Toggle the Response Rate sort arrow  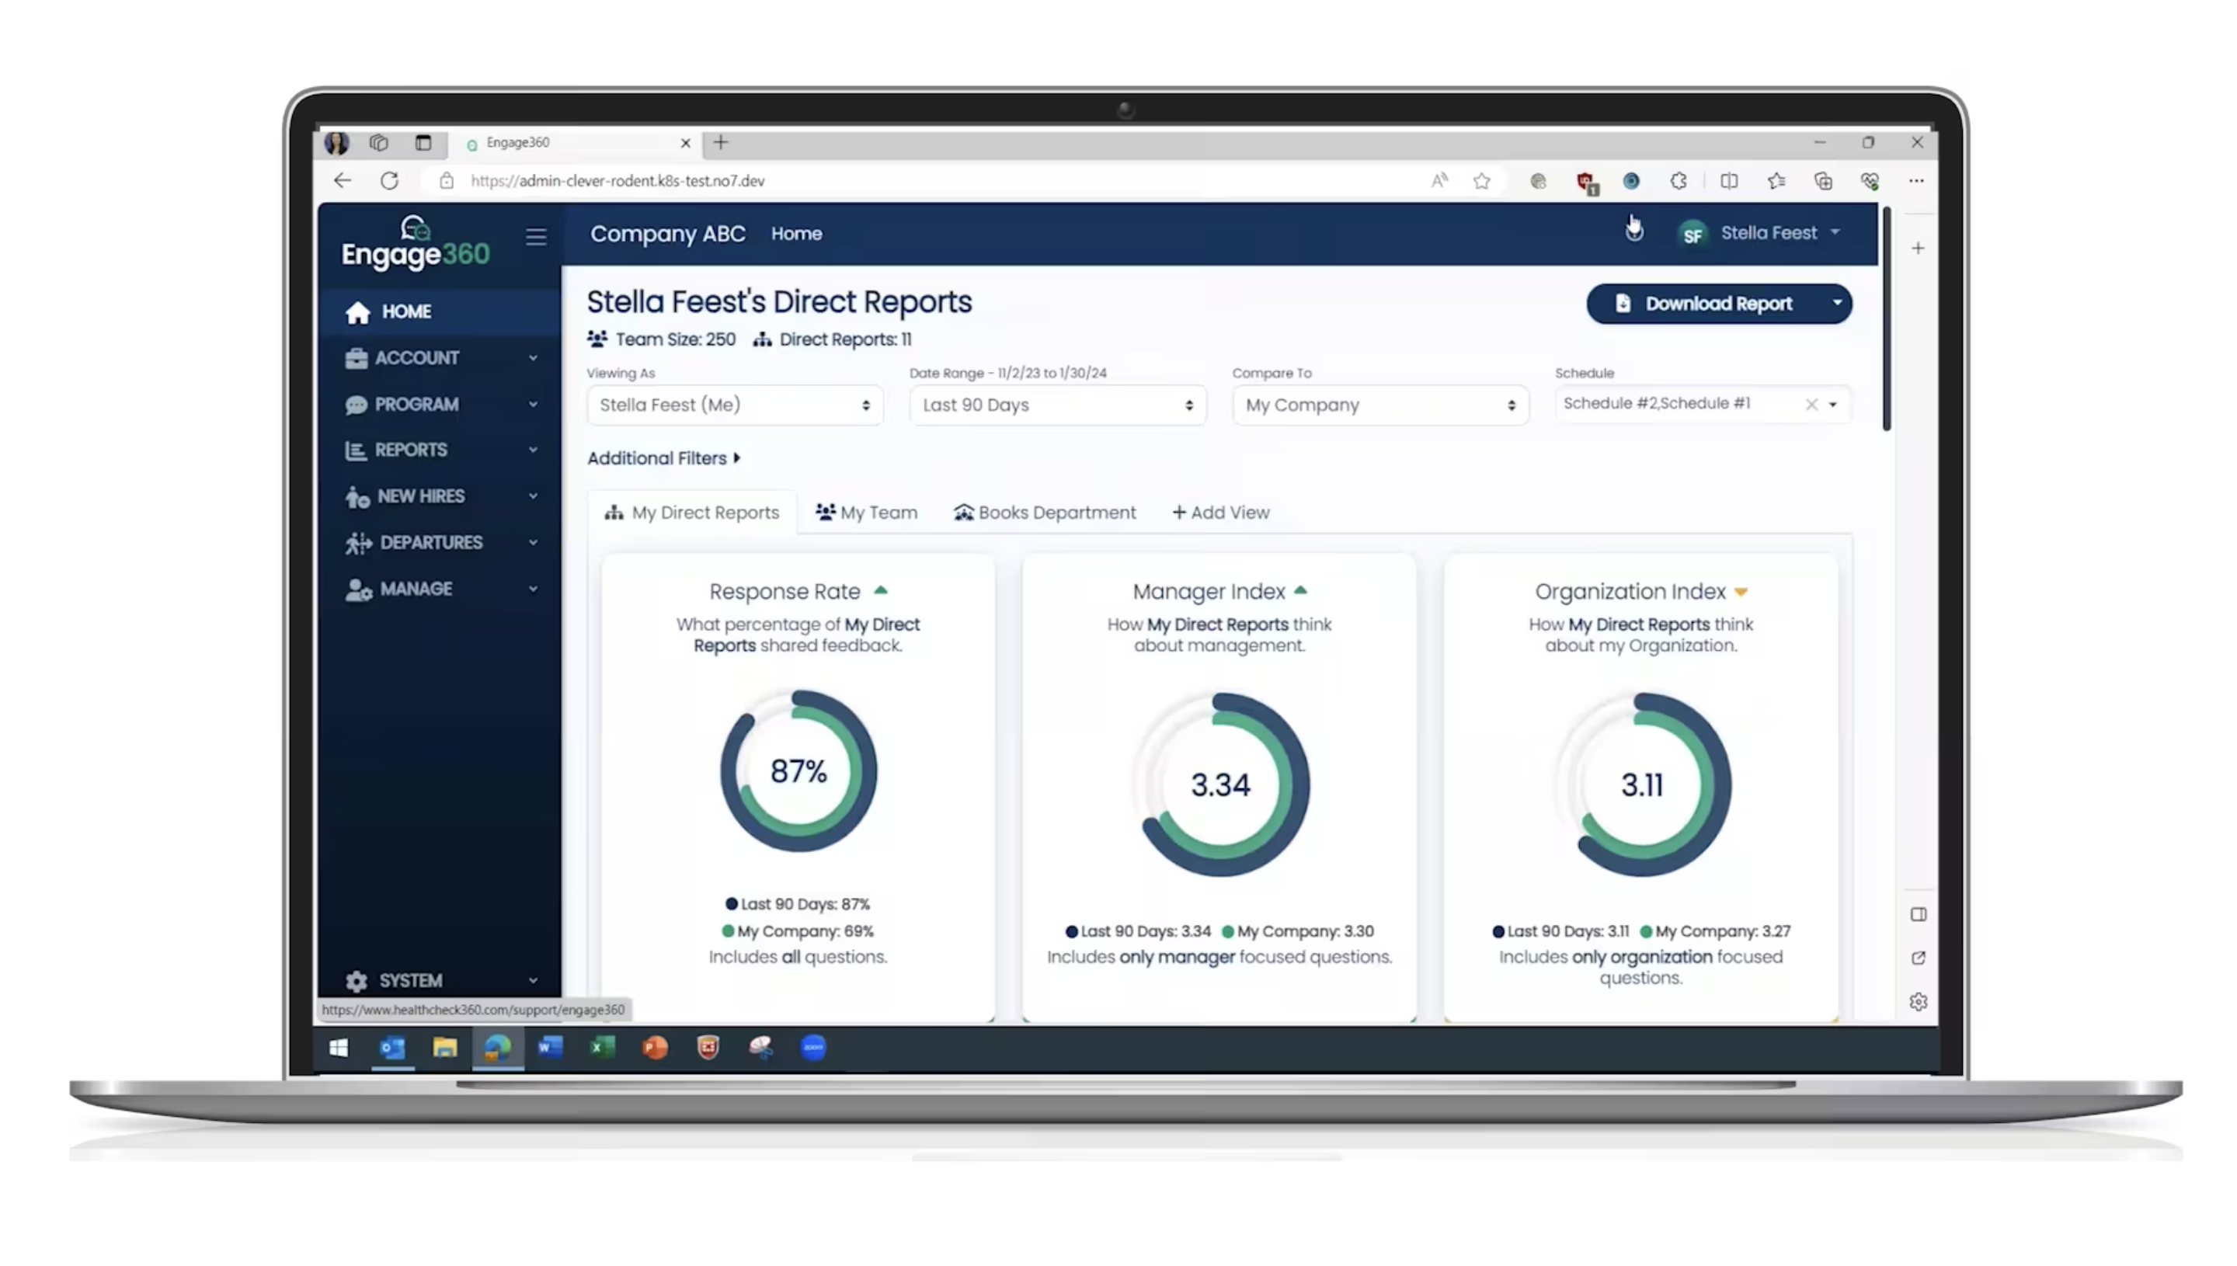pyautogui.click(x=880, y=590)
